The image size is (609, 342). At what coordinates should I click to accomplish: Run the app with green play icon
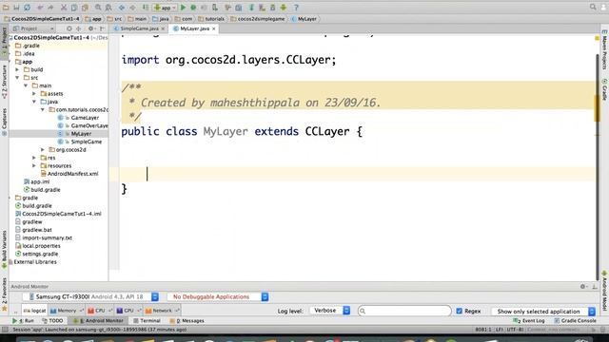183,8
